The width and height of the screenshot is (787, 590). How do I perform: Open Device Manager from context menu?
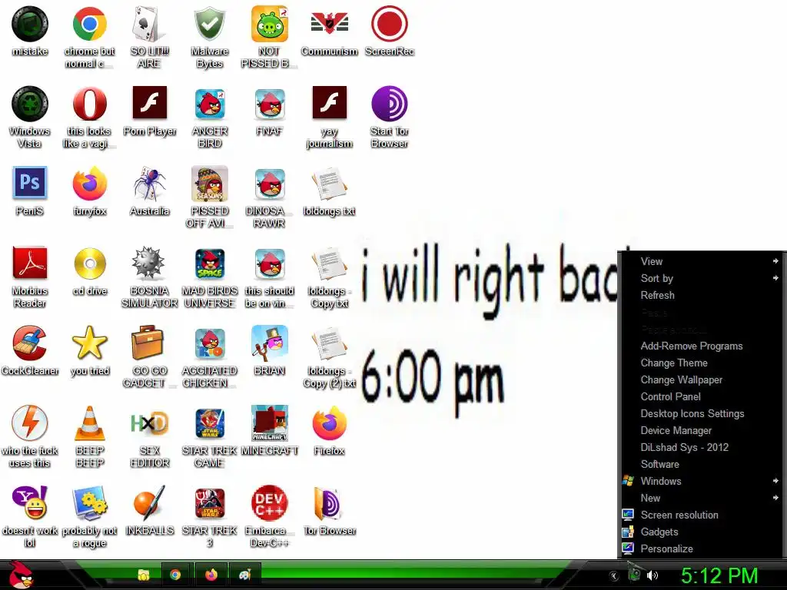[701, 430]
